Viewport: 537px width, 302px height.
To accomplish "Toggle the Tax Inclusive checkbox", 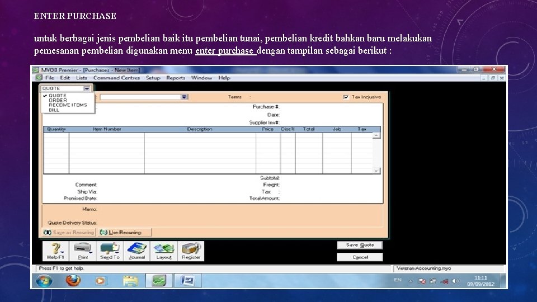I will click(346, 97).
